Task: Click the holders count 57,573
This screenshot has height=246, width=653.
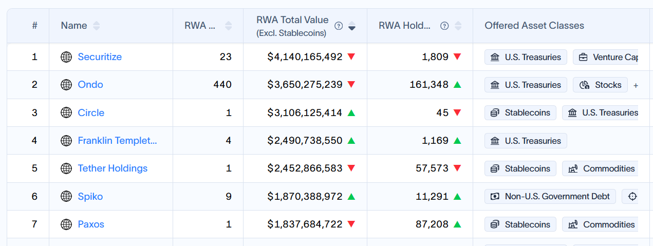Action: tap(432, 168)
